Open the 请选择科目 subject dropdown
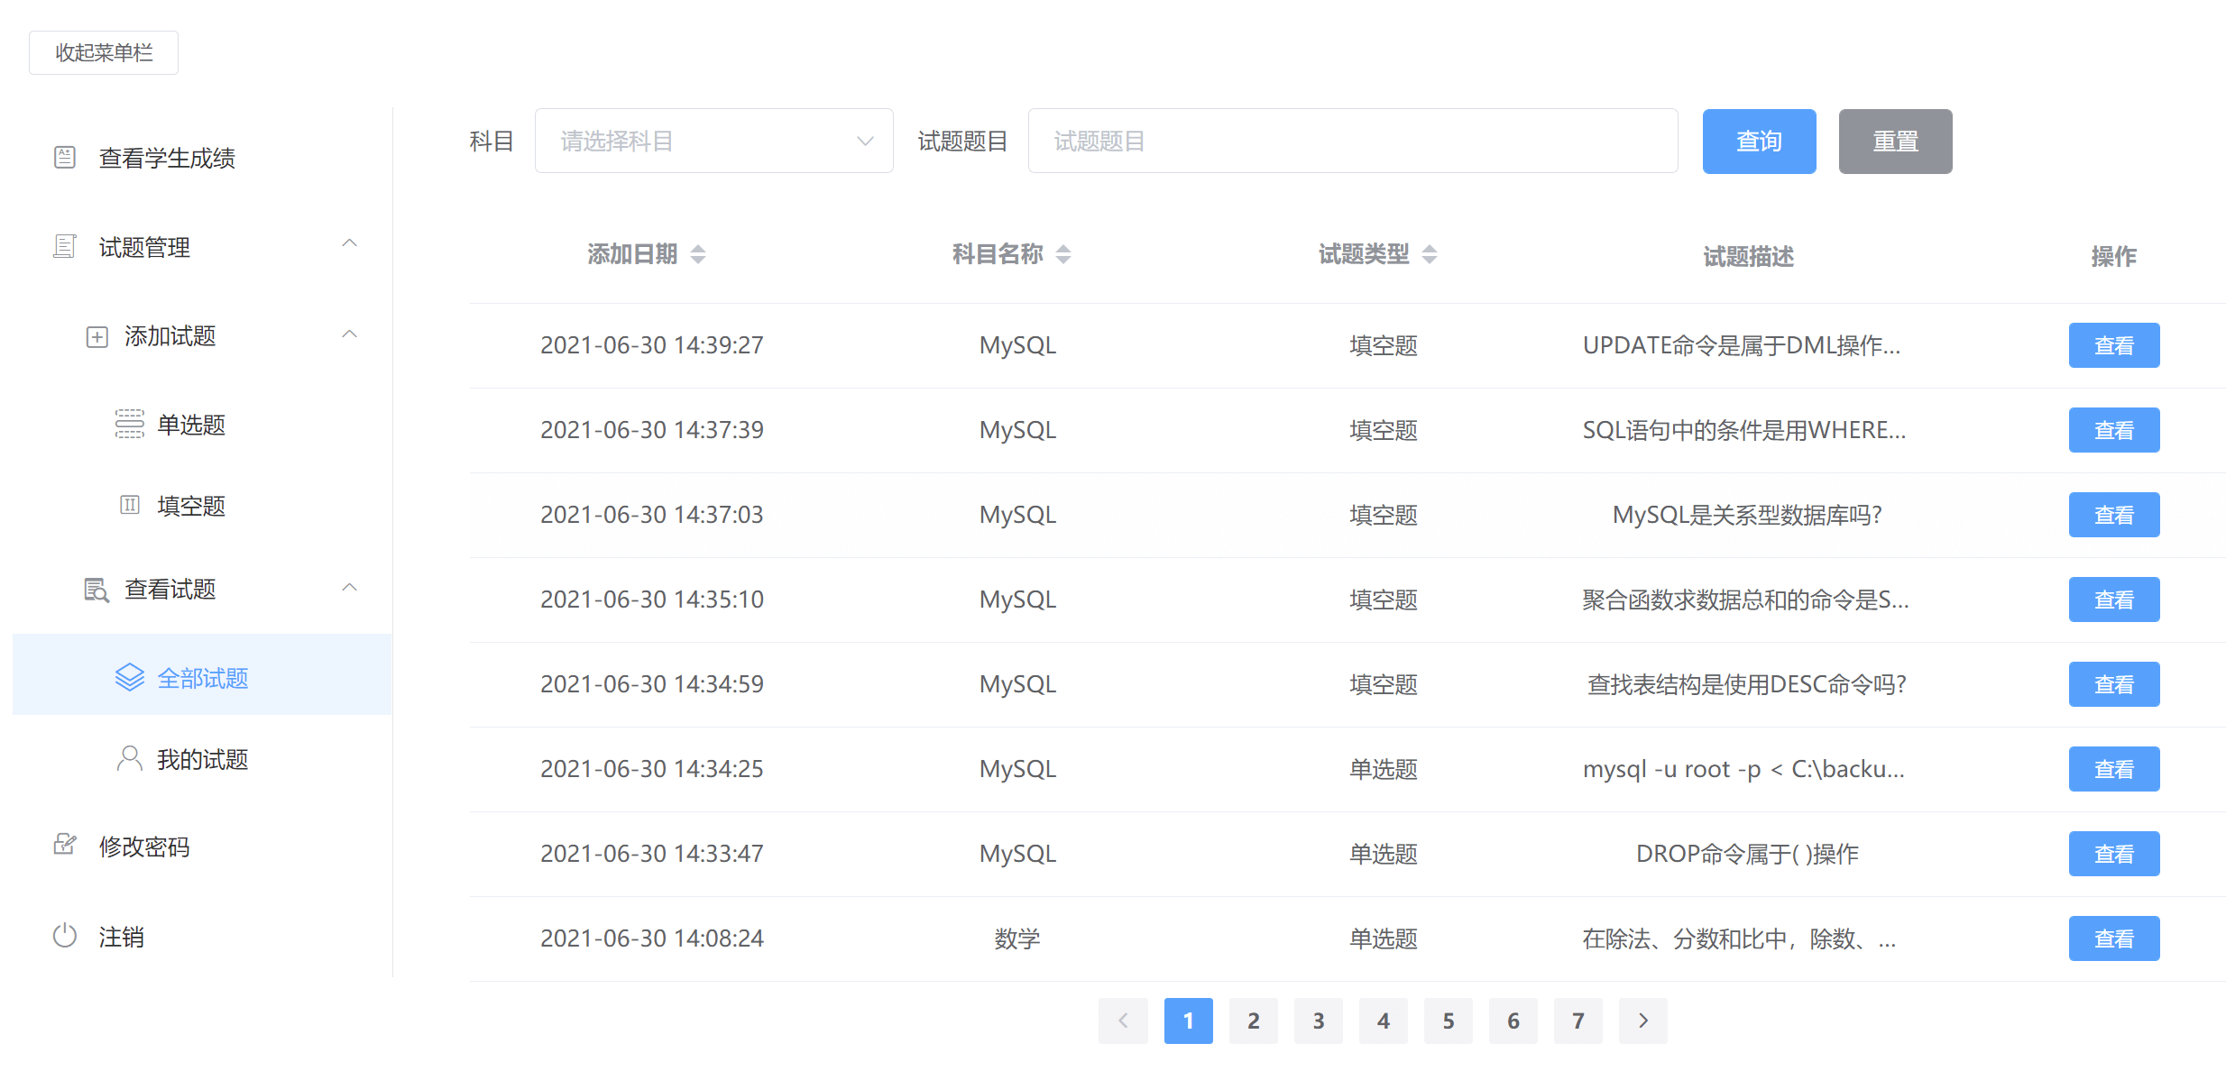2226x1071 pixels. click(x=714, y=141)
